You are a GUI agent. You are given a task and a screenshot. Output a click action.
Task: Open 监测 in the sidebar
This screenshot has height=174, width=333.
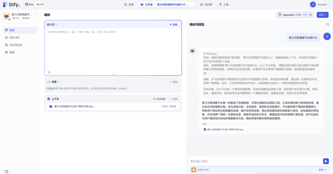coord(19,52)
